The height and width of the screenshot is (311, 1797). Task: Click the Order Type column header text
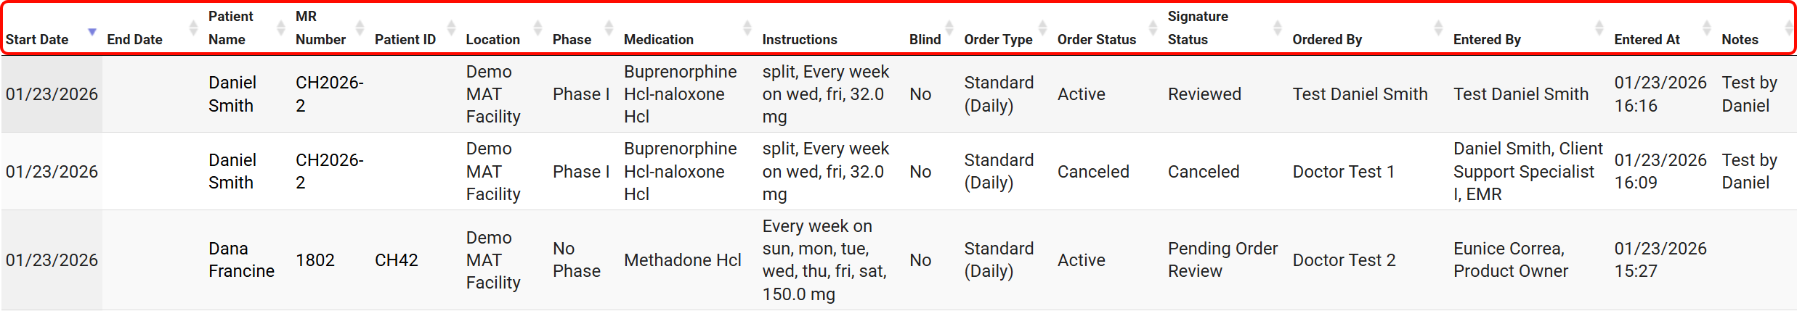coord(998,40)
